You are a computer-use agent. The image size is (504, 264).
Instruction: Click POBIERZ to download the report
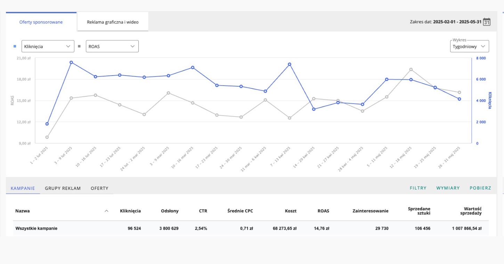click(480, 188)
